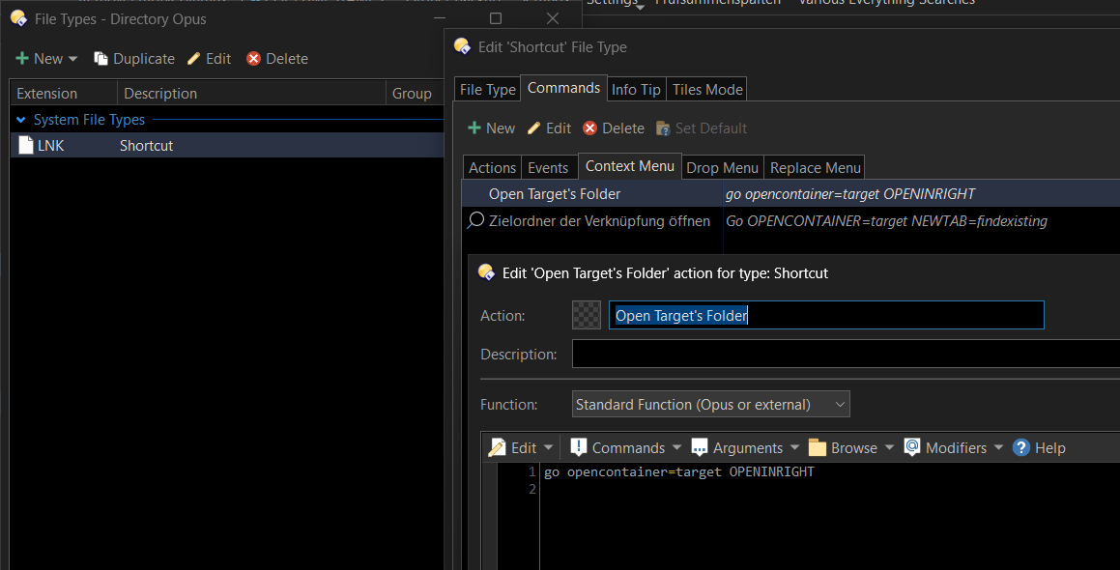Viewport: 1120px width, 570px height.
Task: Open the Tiles Mode tab
Action: pos(707,89)
